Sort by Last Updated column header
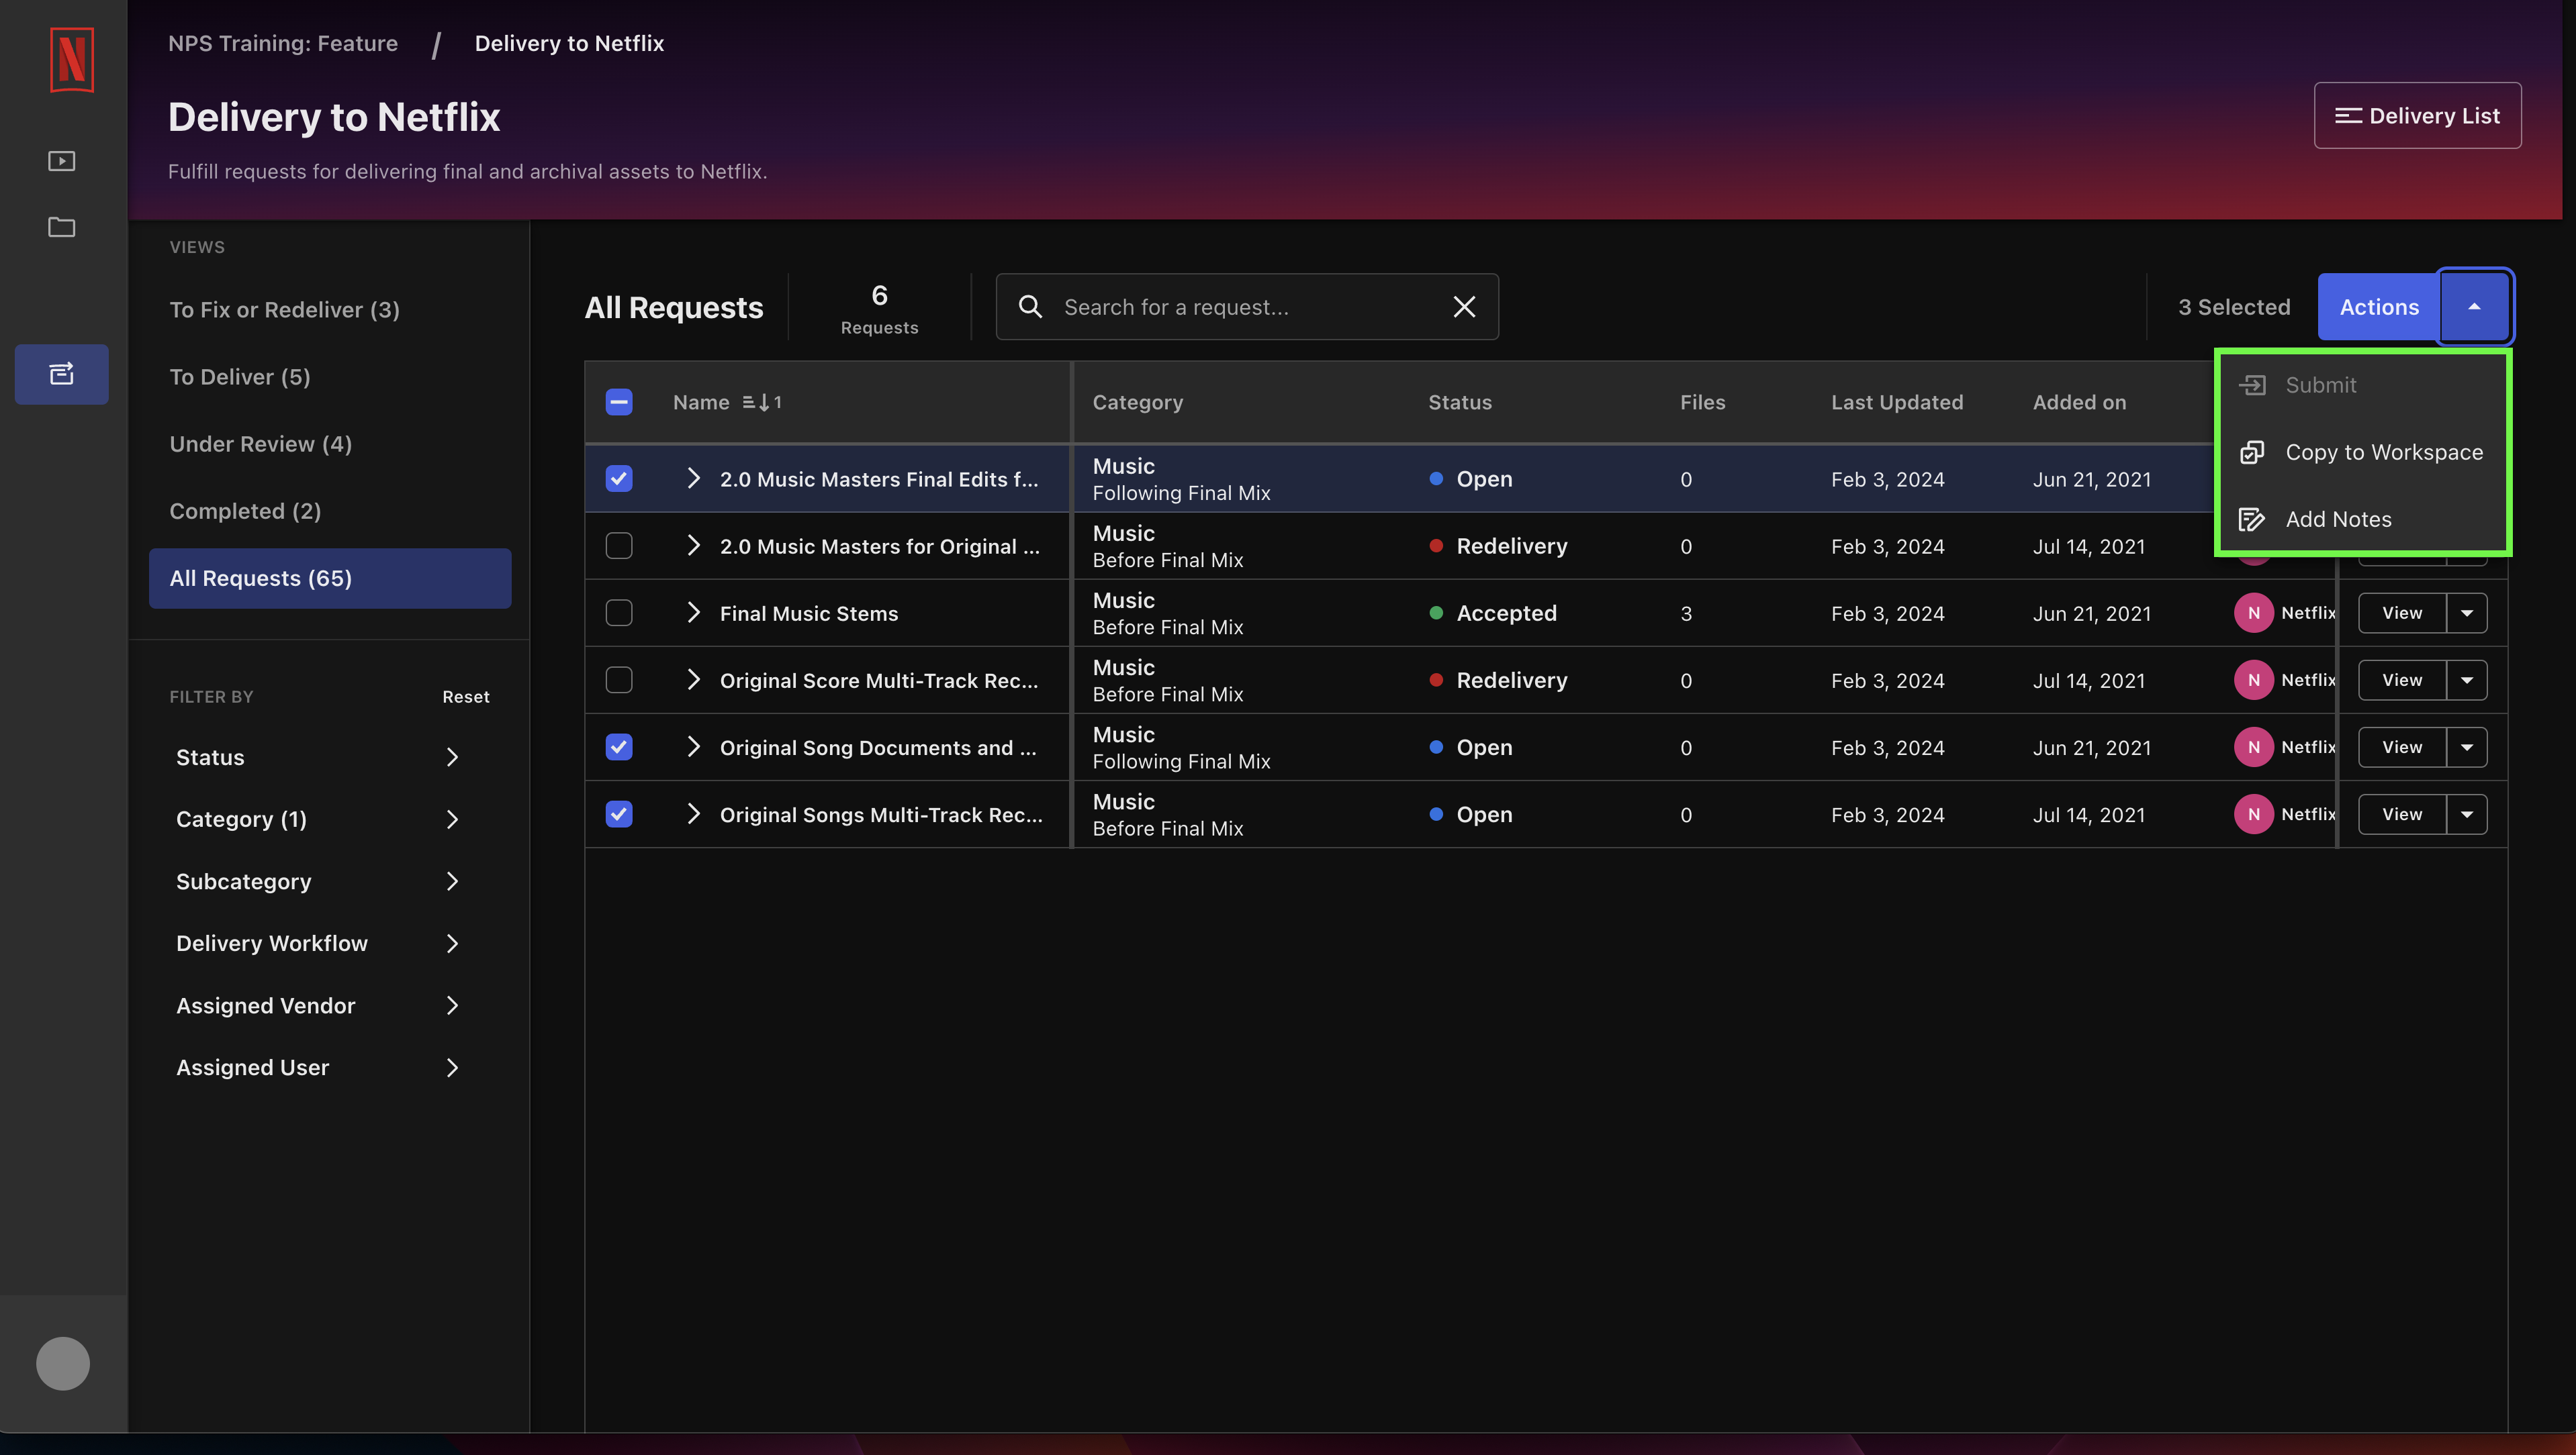Image resolution: width=2576 pixels, height=1455 pixels. [x=1897, y=402]
